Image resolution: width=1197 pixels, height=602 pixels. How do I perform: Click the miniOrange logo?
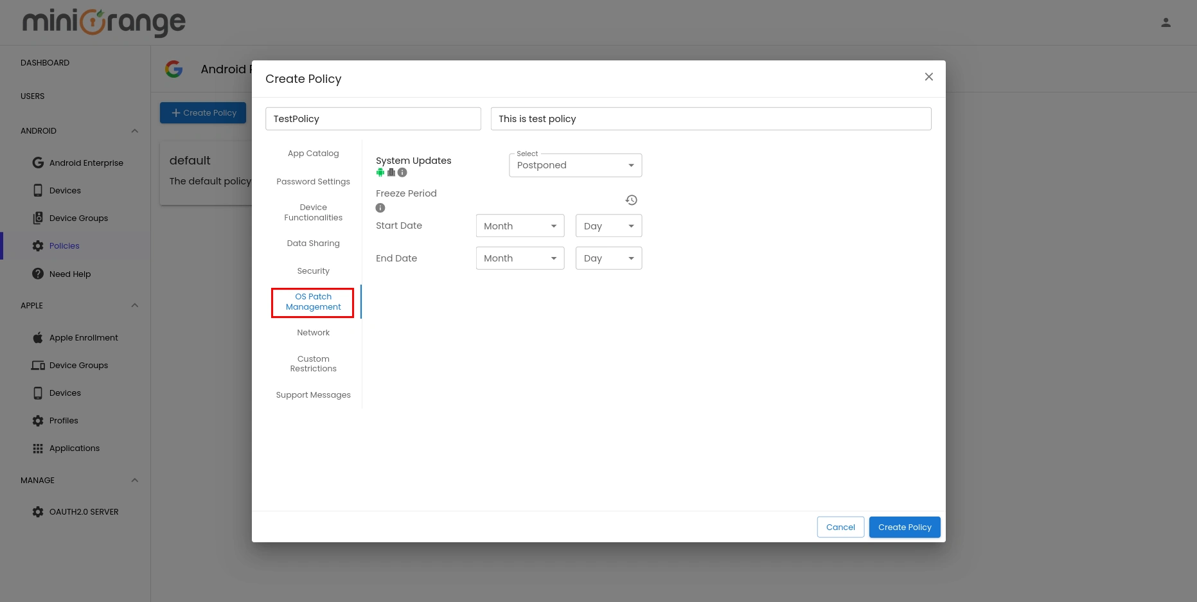(102, 22)
